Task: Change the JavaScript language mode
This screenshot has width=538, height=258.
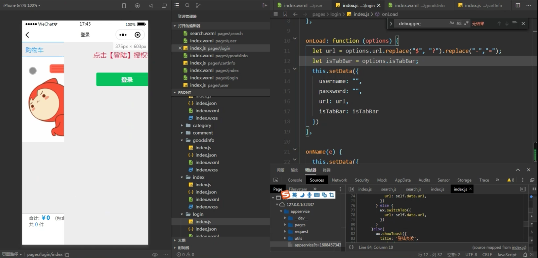Action: (507, 254)
